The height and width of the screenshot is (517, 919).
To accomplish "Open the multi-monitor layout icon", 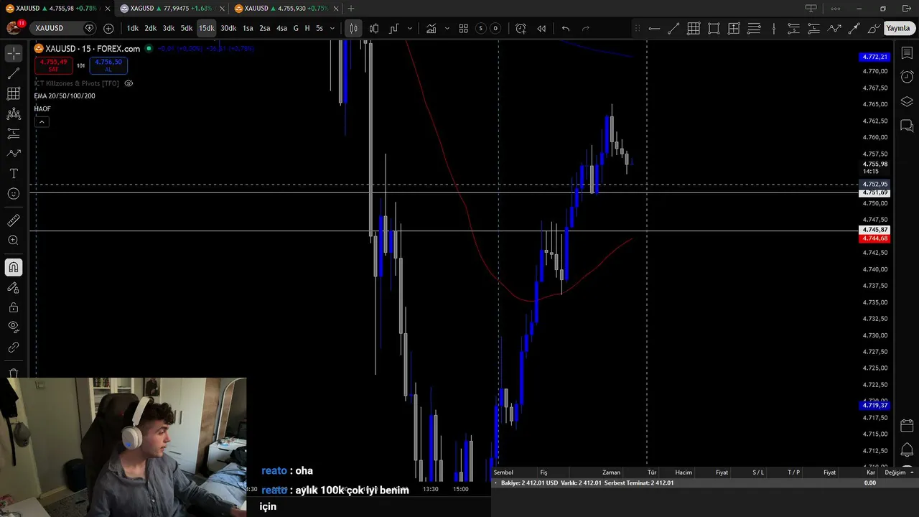I will [811, 9].
